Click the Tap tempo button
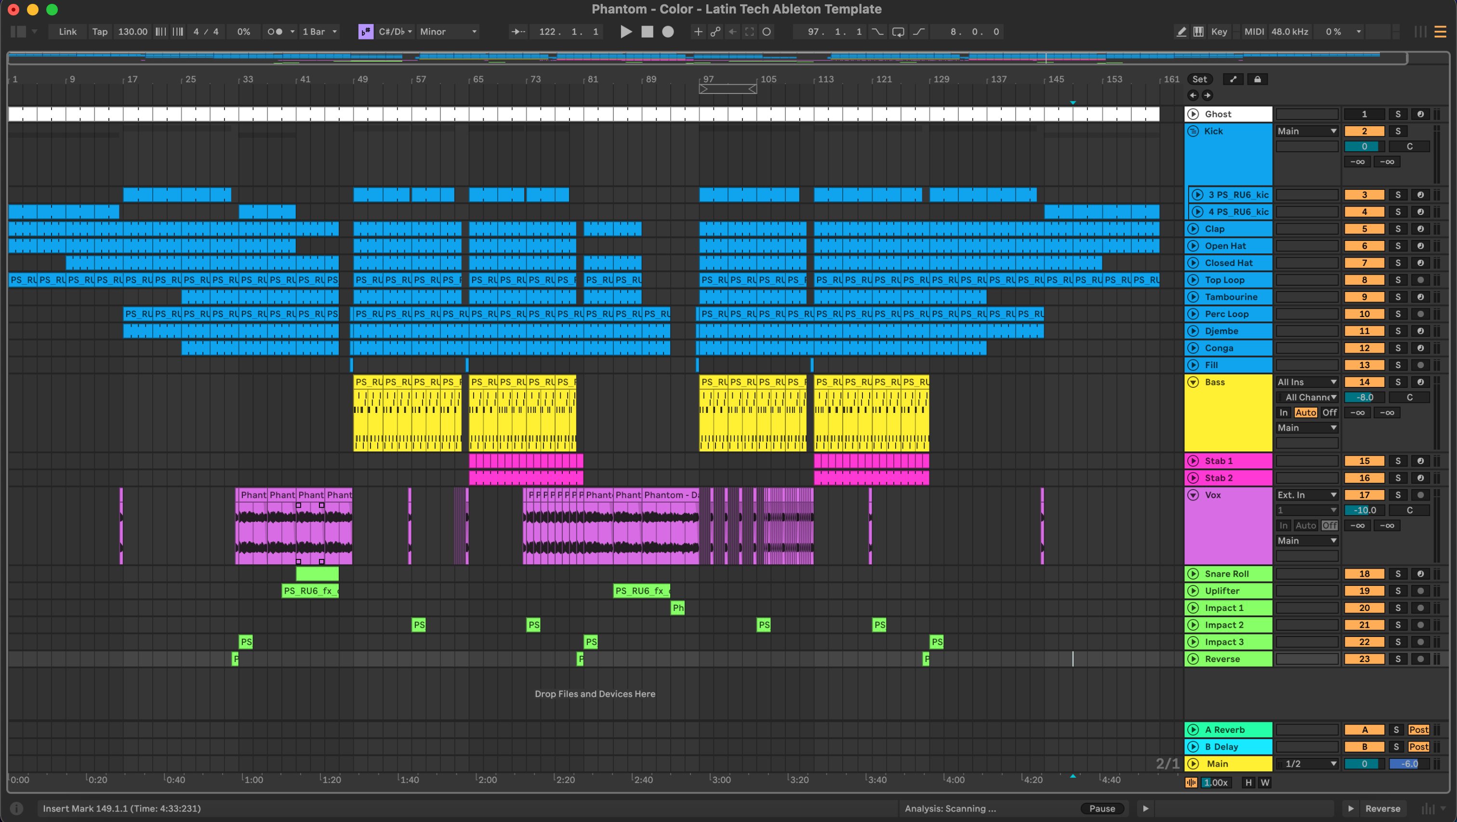The image size is (1457, 822). (x=100, y=32)
